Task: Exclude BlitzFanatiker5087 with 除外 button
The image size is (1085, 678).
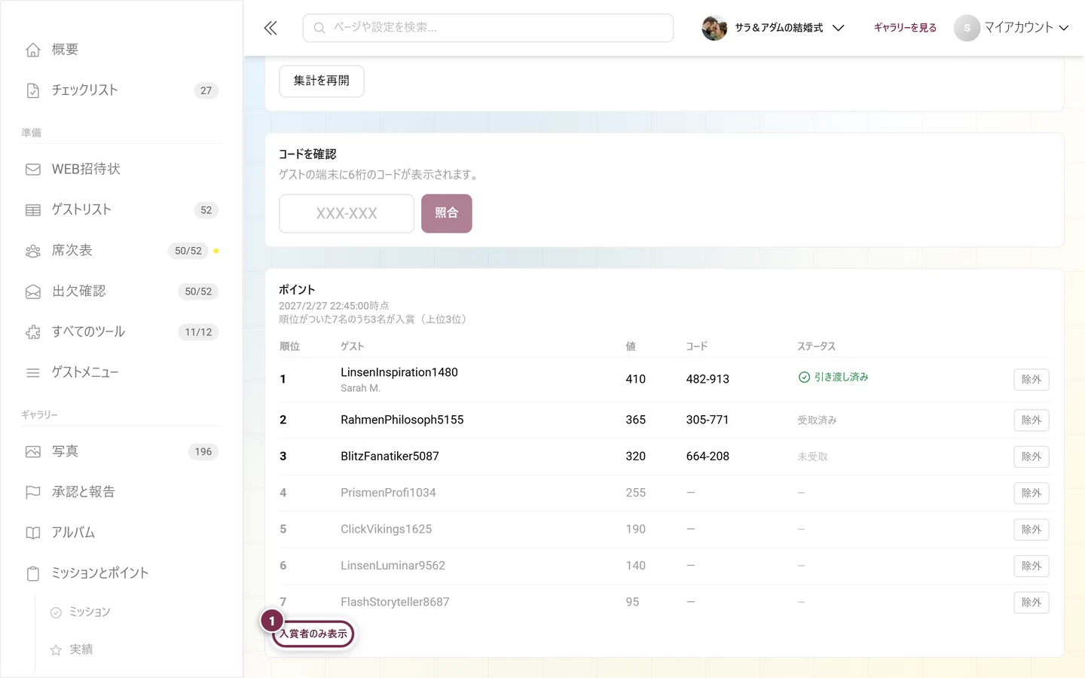Action: coord(1032,457)
